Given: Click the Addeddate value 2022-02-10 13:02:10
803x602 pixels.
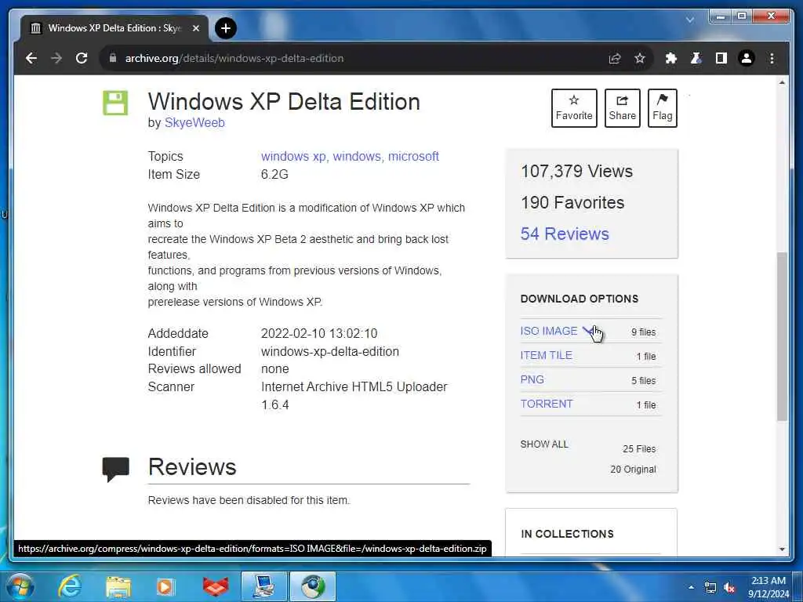Looking at the screenshot, I should coord(319,334).
